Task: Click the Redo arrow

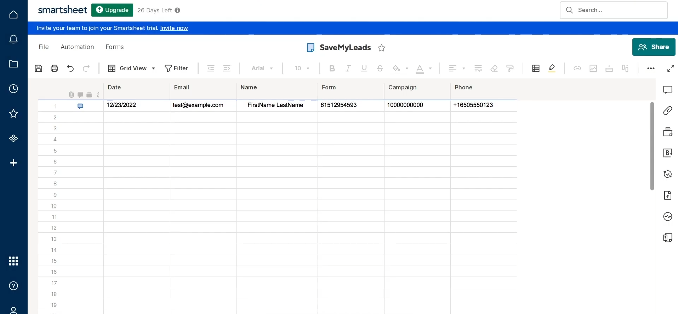Action: coord(86,68)
